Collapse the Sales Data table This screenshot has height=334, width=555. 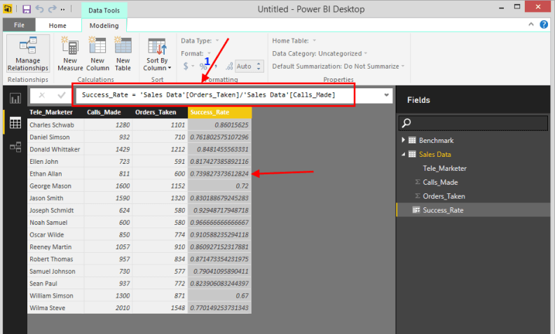pos(404,154)
